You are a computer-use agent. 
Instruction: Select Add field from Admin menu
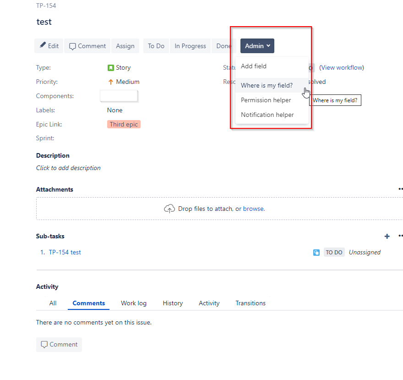click(x=272, y=66)
